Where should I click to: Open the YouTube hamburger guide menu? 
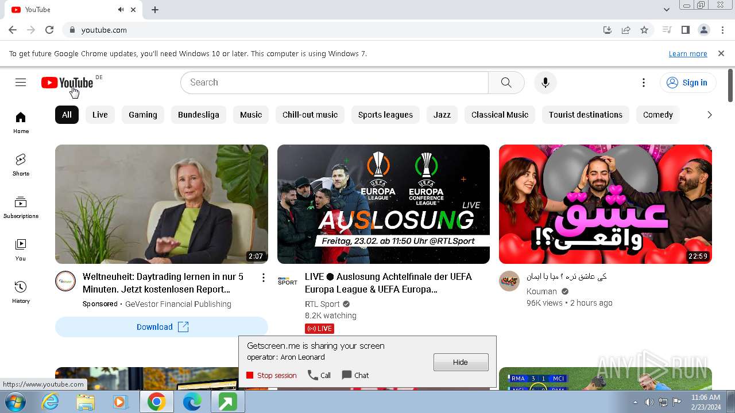(21, 83)
